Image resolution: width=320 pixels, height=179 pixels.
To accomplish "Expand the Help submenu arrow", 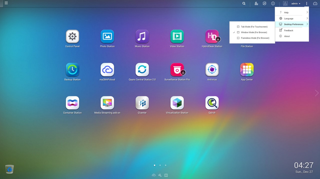I will click(307, 12).
